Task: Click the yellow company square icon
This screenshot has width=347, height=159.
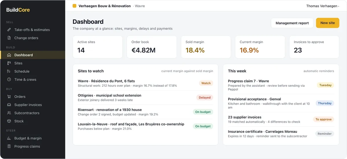Action: 75,6
